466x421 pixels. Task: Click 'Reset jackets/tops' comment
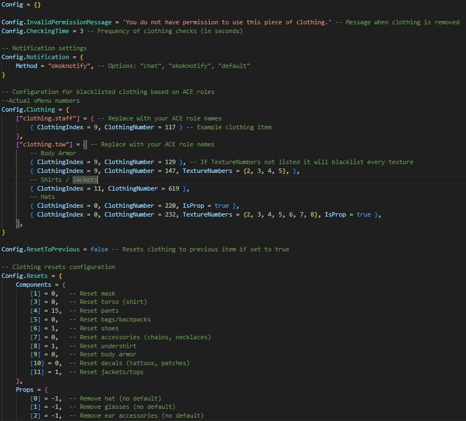pos(111,372)
